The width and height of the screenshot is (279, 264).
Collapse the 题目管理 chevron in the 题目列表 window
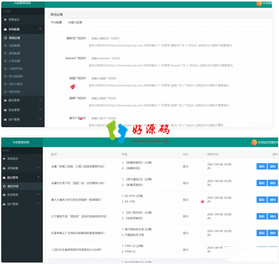[x=38, y=177]
